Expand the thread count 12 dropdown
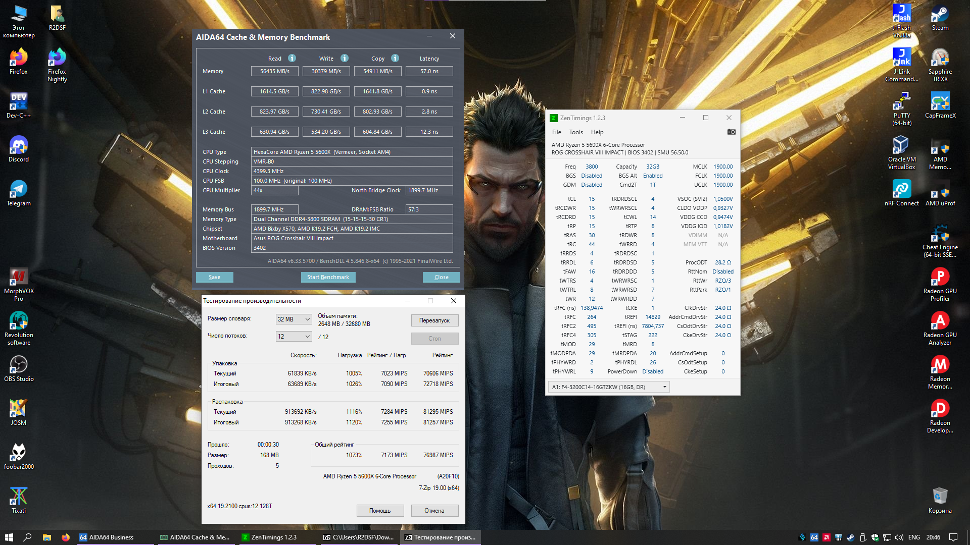 pos(294,337)
